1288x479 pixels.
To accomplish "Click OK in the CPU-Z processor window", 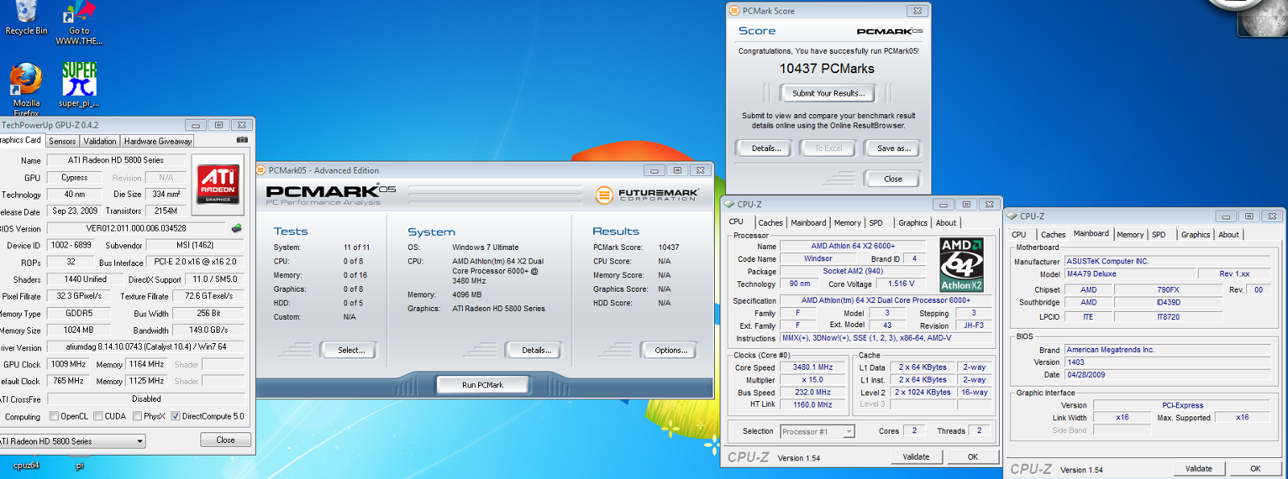I will [x=972, y=456].
